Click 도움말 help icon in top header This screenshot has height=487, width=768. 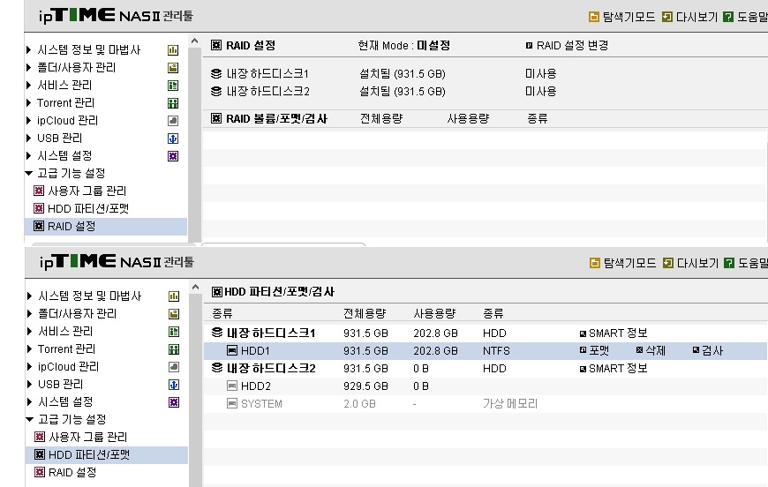coord(728,17)
